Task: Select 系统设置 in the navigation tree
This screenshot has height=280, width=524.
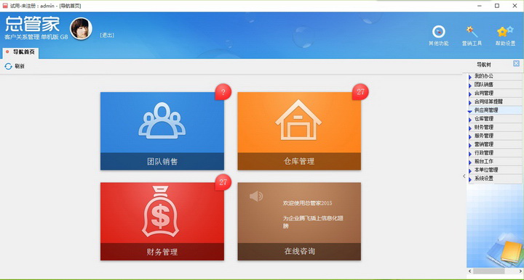Action: click(x=484, y=178)
